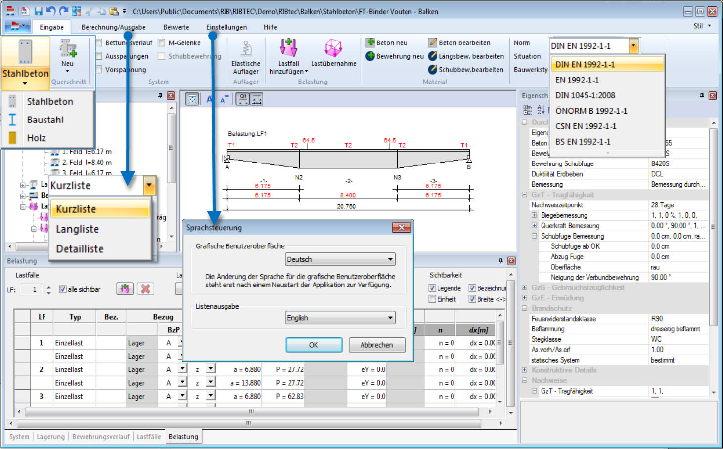Expand the GzG - Gebrauchstauglichkeit section
The height and width of the screenshot is (449, 723).
(525, 287)
